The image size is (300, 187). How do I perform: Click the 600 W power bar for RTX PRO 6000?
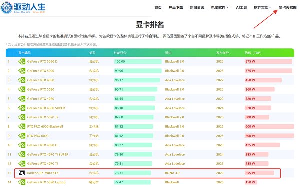(x=269, y=136)
